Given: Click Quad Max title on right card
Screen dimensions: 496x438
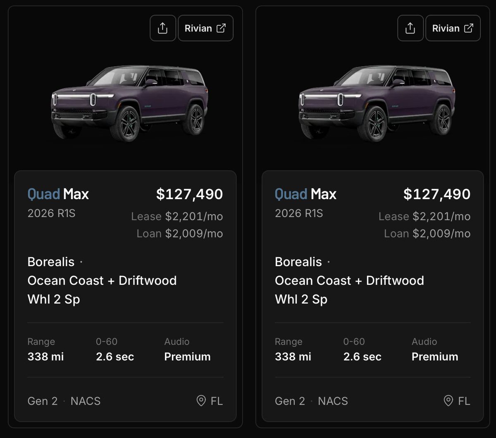Looking at the screenshot, I should [305, 194].
